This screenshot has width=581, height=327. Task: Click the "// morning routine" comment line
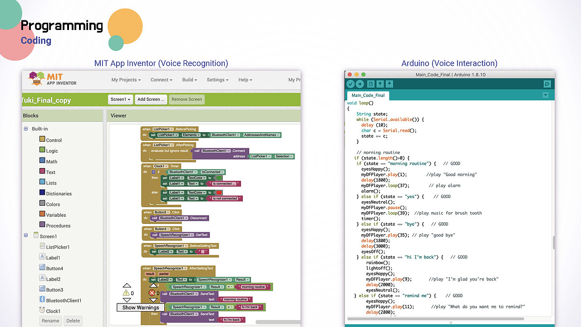click(378, 153)
